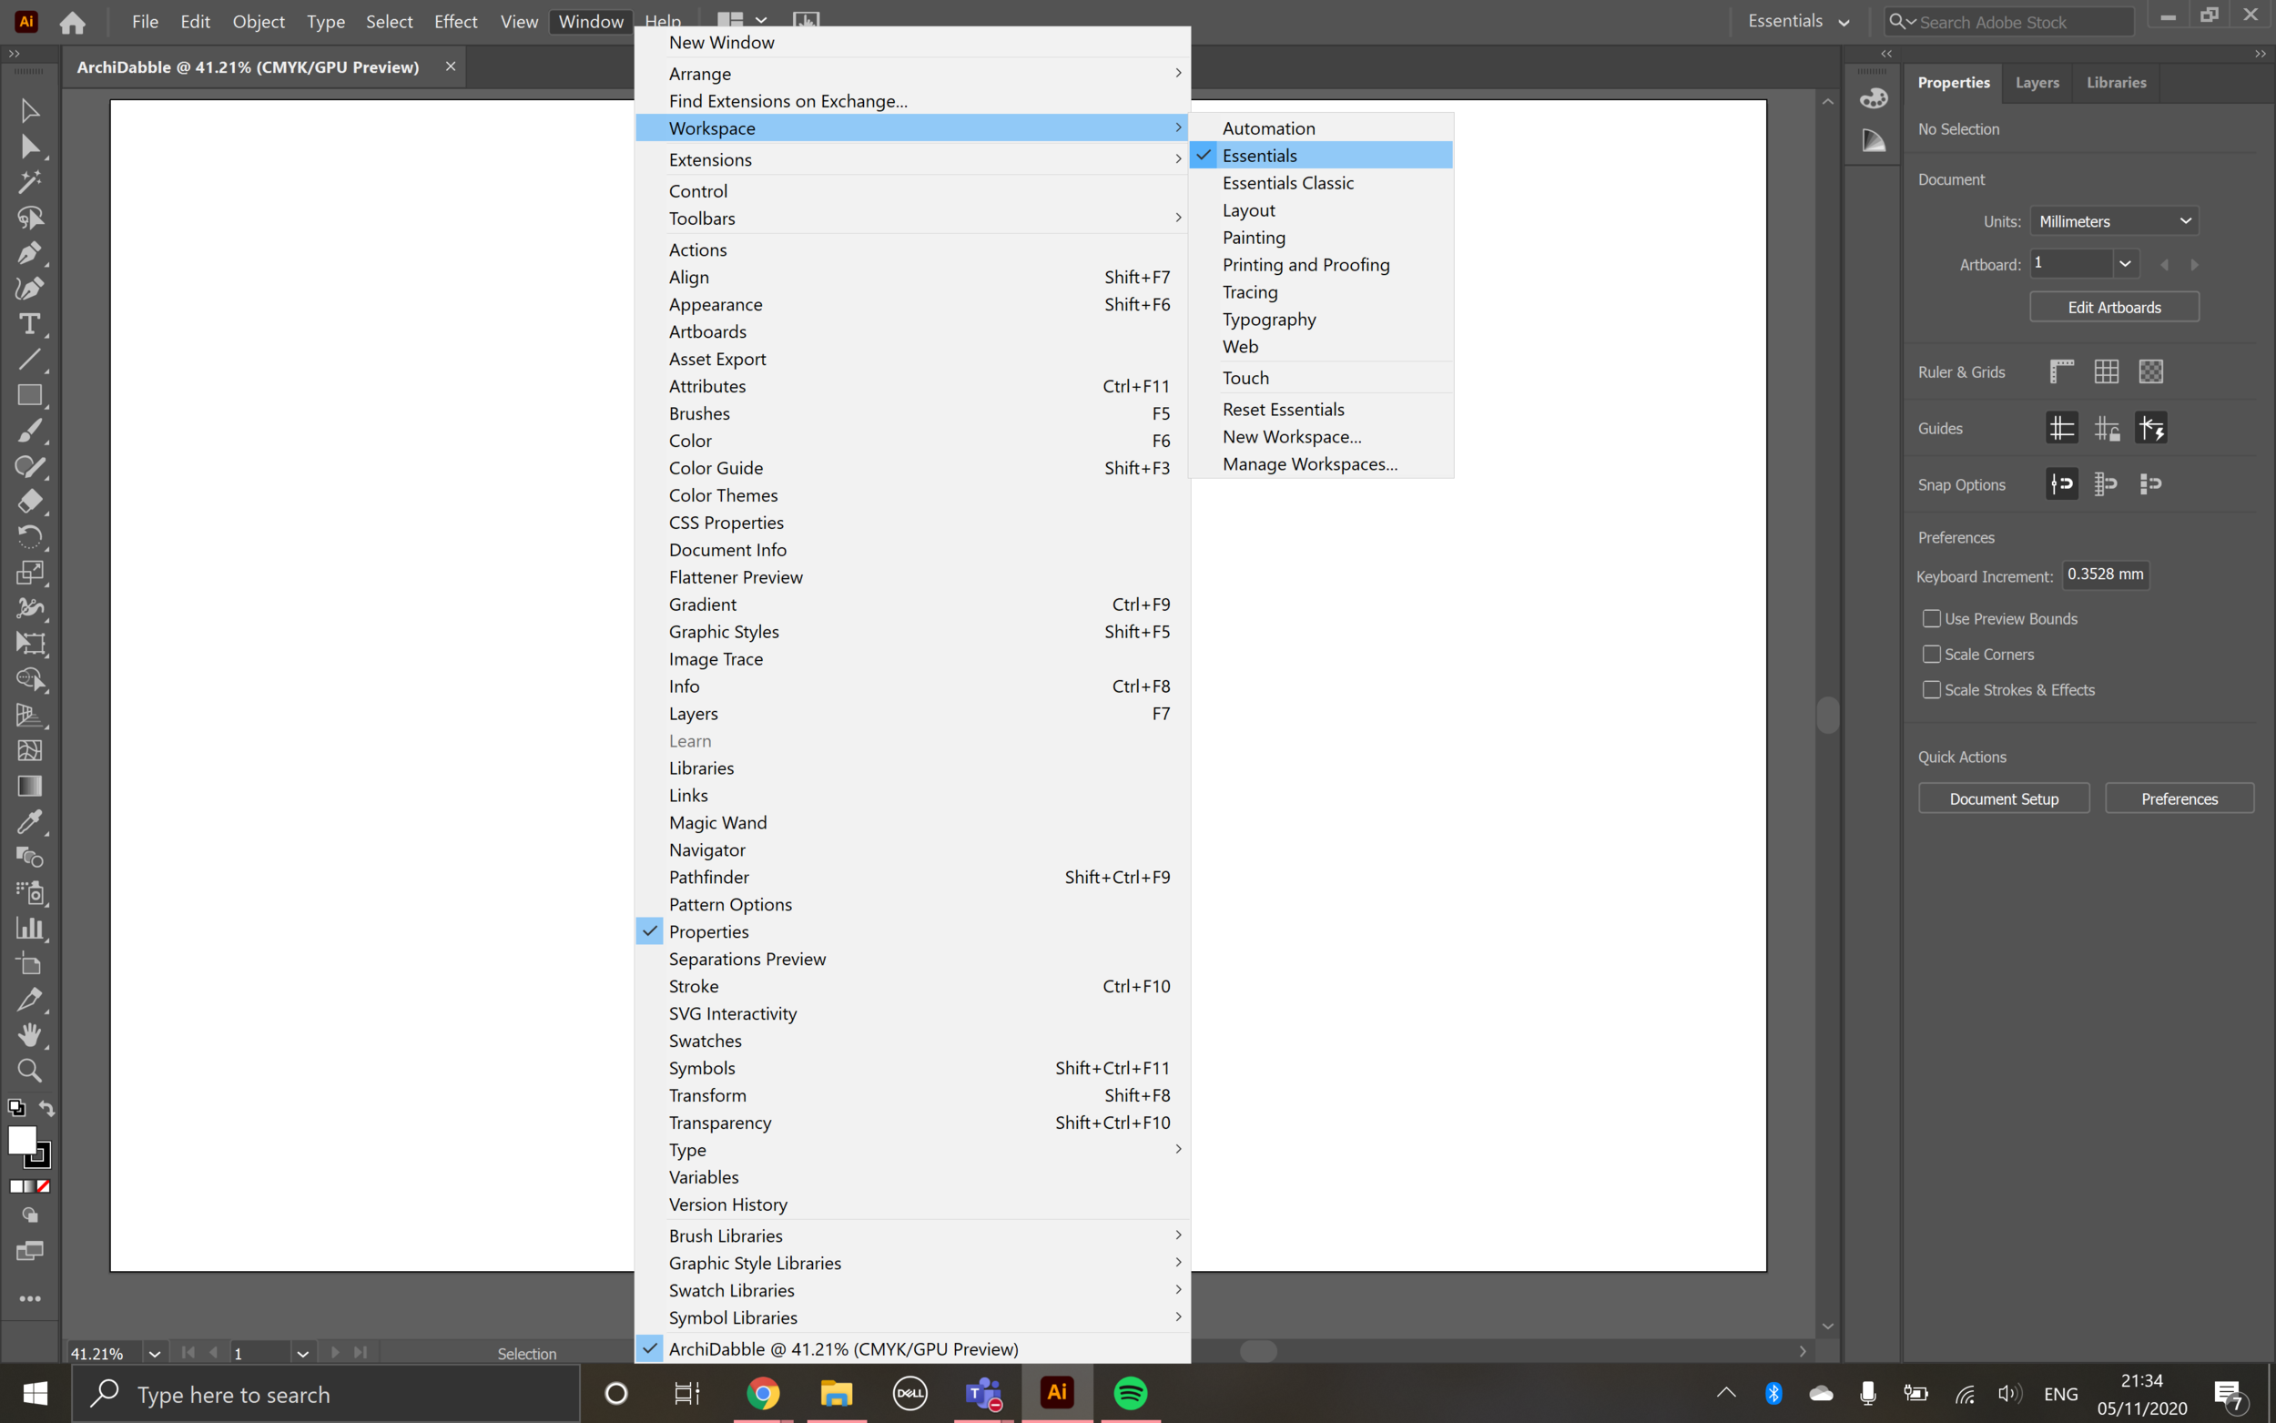Switch to the Layers tab
2276x1423 pixels.
pyautogui.click(x=2036, y=83)
